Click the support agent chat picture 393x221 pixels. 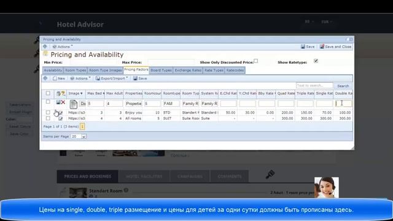327,187
